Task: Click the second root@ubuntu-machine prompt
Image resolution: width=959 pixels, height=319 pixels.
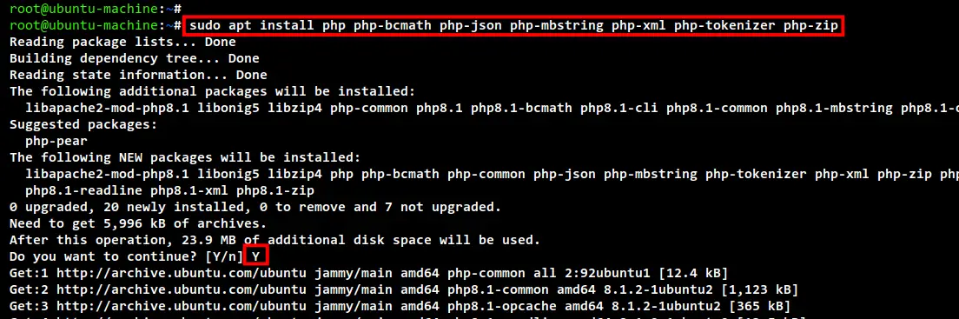Action: tap(95, 26)
